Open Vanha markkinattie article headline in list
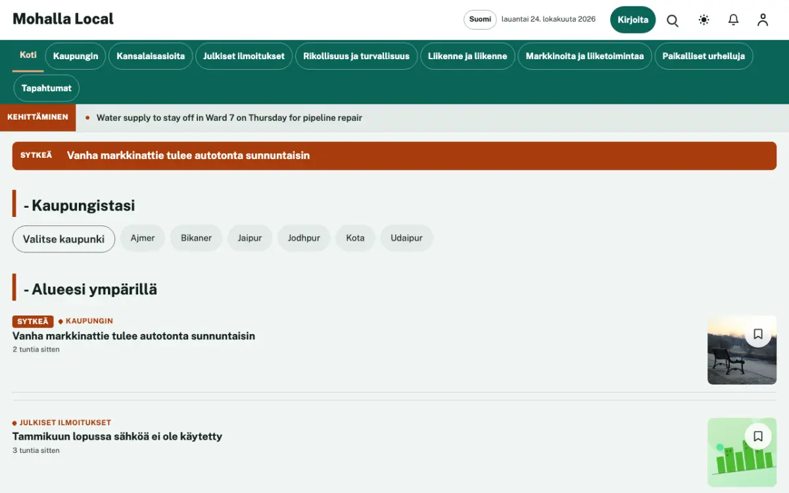 point(133,336)
